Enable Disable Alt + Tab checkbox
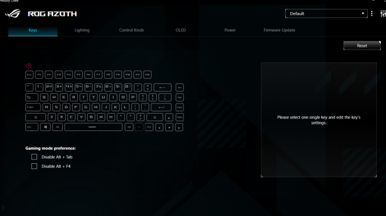This screenshot has width=386, height=216. [34, 157]
